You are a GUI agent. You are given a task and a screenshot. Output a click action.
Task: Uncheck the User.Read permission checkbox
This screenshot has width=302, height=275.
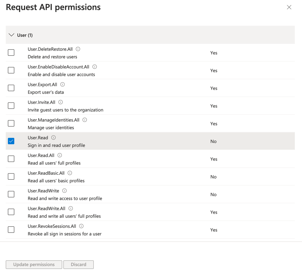[11, 141]
